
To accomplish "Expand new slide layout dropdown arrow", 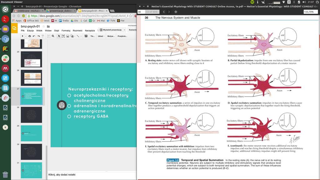I will (26, 36).
